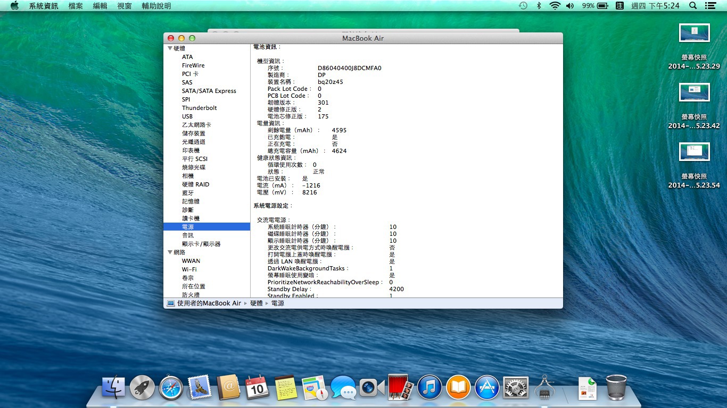Open iTunes from the dock
Viewport: 727px width, 408px height.
pyautogui.click(x=429, y=388)
